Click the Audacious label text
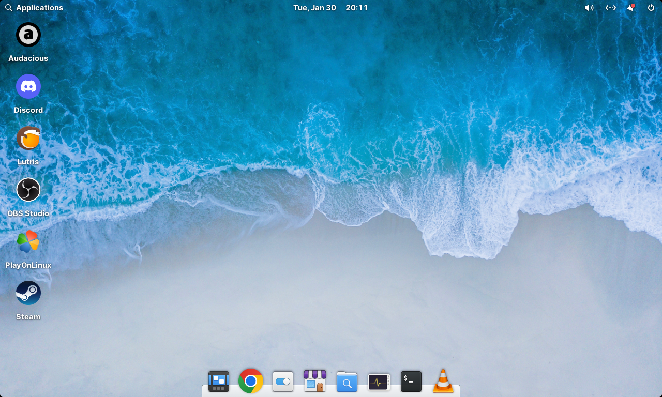 (28, 58)
